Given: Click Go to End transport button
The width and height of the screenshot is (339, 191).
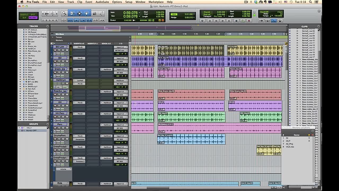Looking at the screenshot, I should (229, 21).
